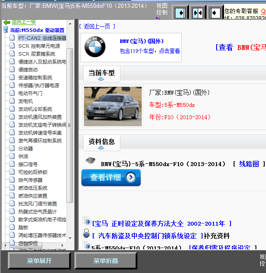
Task: Open the 线路图 link
Action: point(249,164)
